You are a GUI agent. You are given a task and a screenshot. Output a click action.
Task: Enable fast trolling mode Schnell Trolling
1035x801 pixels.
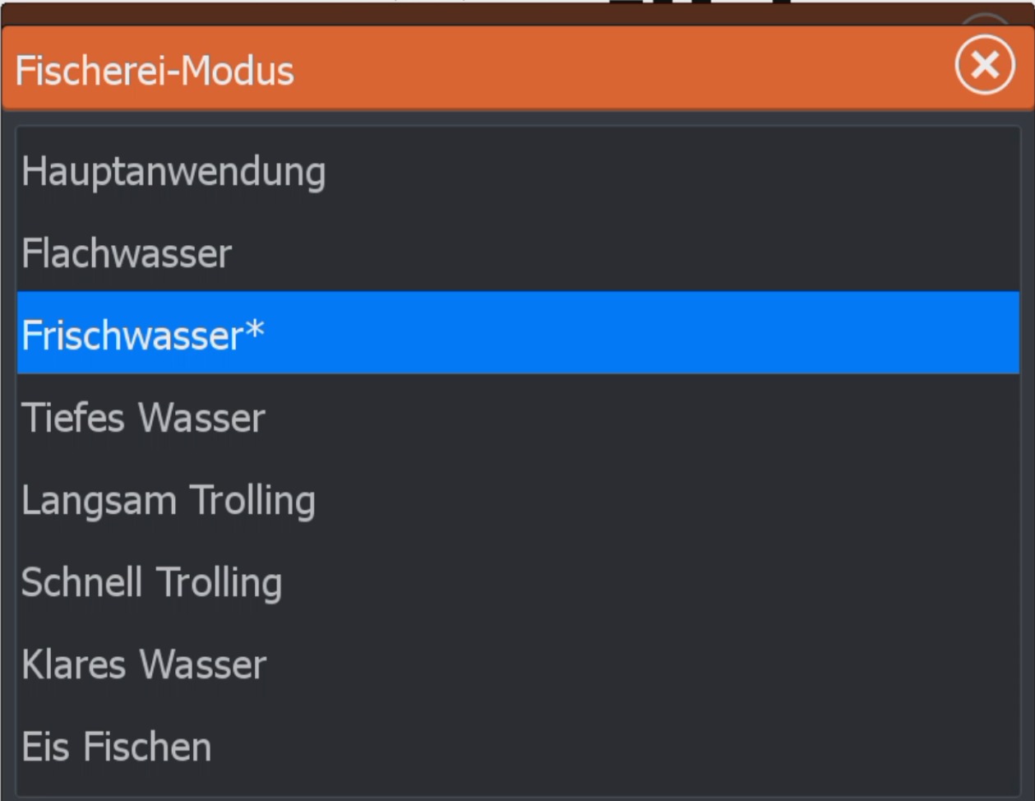coord(152,582)
